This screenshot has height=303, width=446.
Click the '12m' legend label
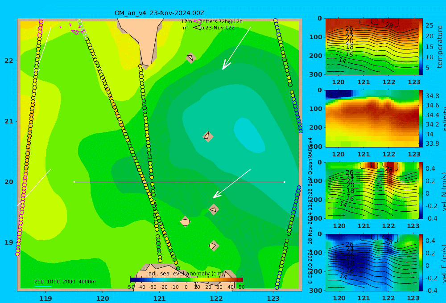pos(186,21)
